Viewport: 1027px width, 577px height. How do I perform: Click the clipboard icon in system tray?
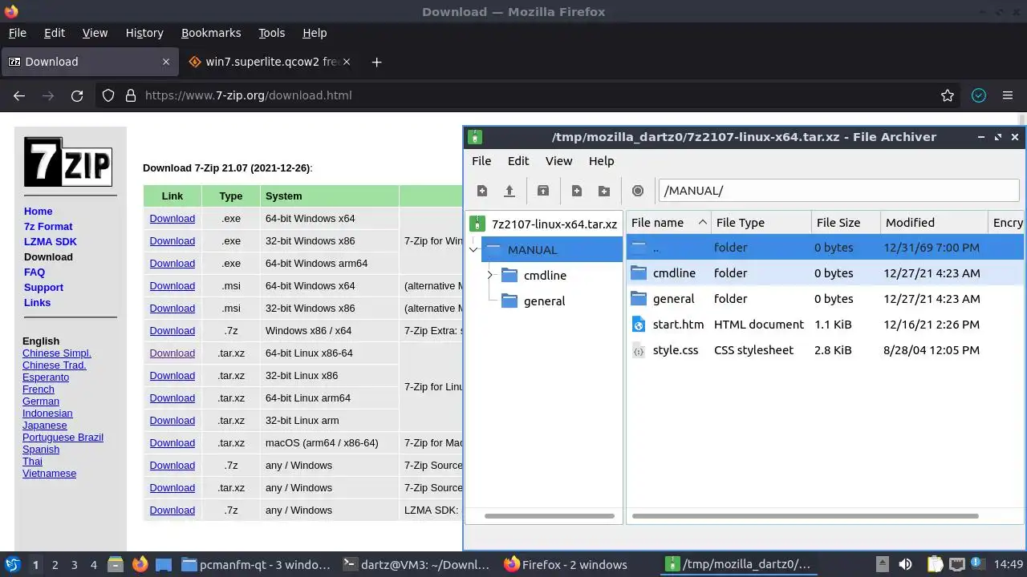[934, 564]
